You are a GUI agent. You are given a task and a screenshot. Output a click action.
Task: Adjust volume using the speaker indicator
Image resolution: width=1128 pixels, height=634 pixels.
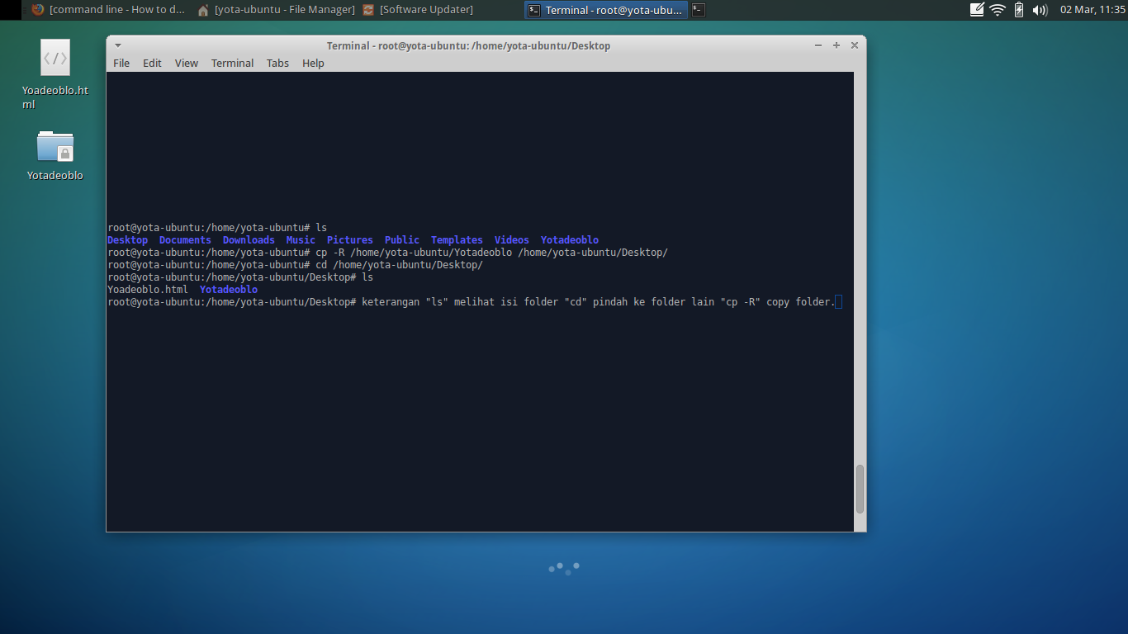pyautogui.click(x=1040, y=10)
